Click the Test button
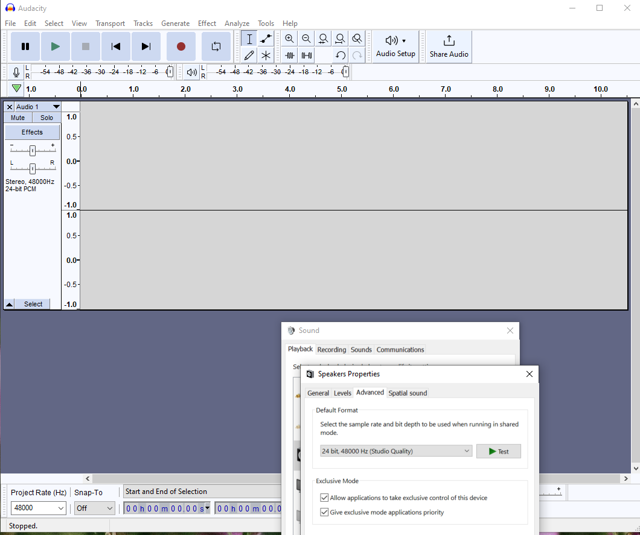Screen dimensions: 640x535 498,451
